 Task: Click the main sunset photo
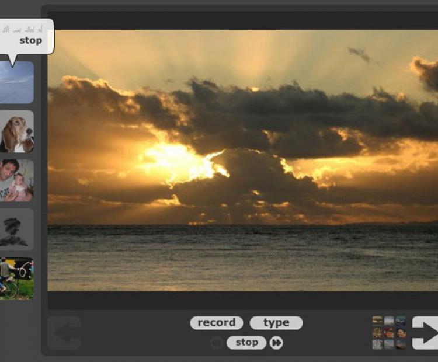pyautogui.click(x=242, y=161)
